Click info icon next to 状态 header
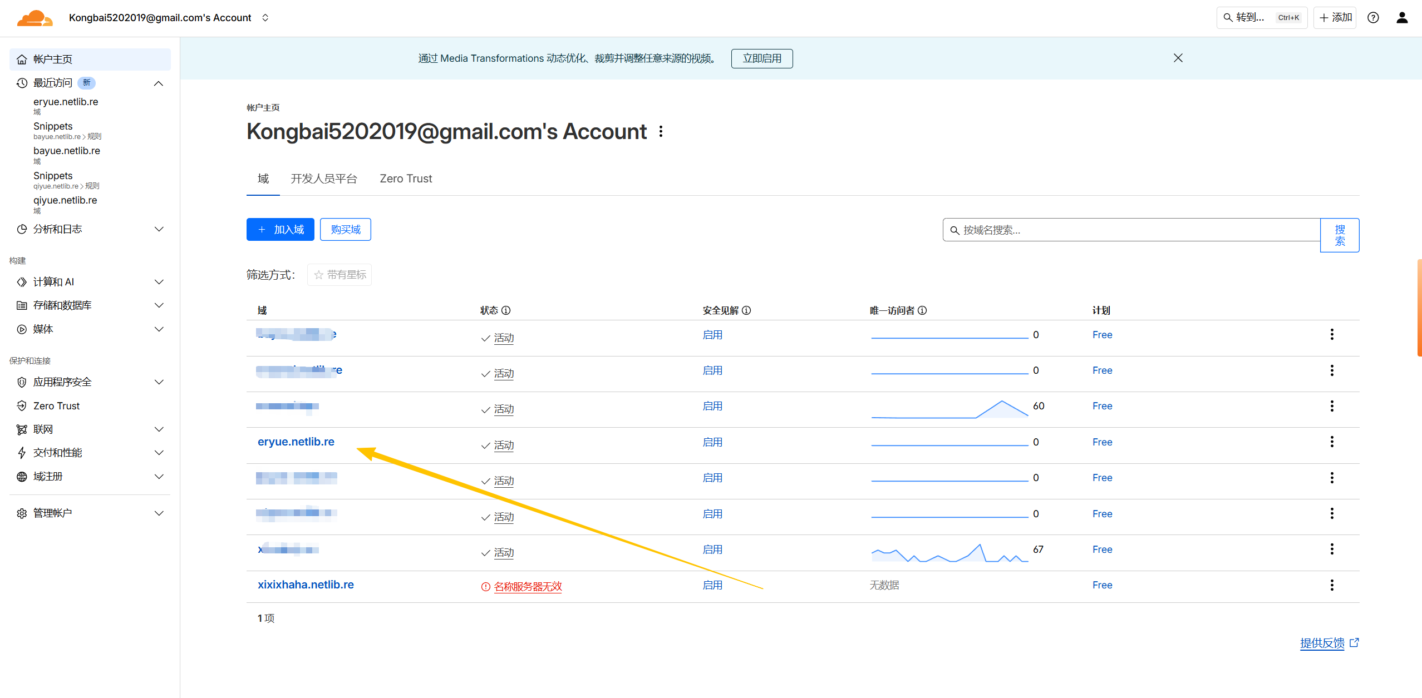The width and height of the screenshot is (1422, 698). point(506,310)
